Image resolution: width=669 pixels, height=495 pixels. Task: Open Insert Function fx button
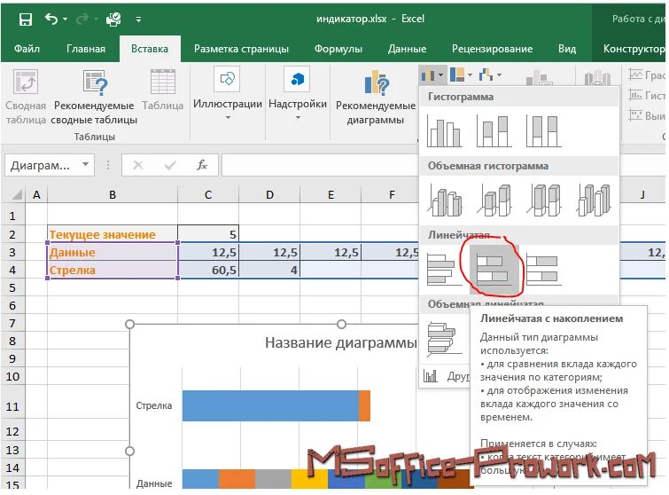[x=202, y=165]
